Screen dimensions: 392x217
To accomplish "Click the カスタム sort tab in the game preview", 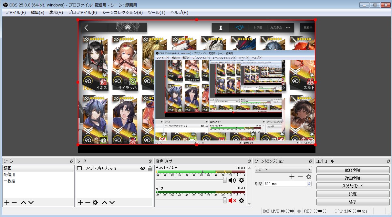I will tap(276, 28).
